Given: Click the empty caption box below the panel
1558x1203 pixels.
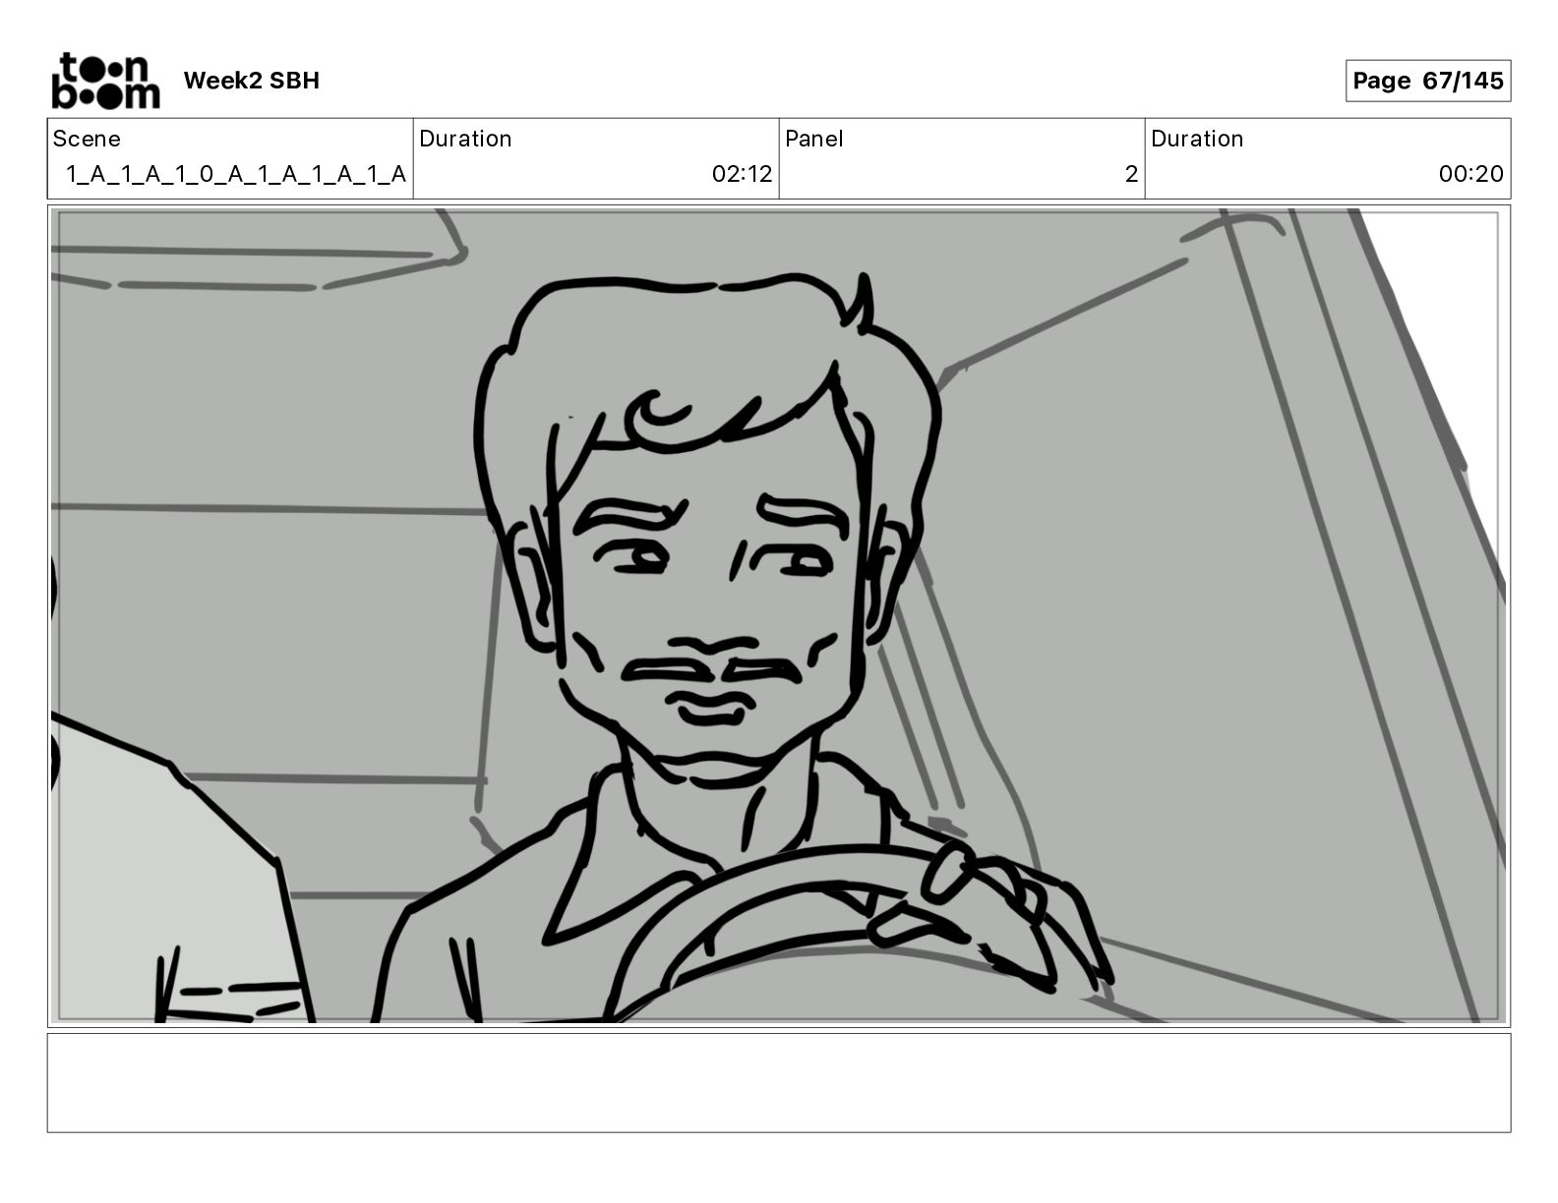Looking at the screenshot, I should pyautogui.click(x=778, y=1082).
